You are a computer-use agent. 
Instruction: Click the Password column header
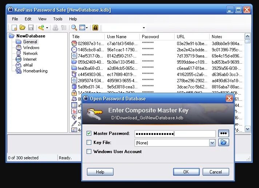(x=157, y=37)
